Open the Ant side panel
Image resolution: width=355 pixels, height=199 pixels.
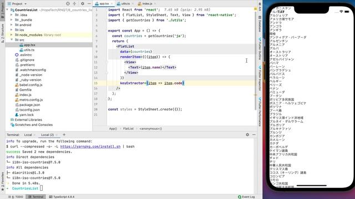coord(260,7)
